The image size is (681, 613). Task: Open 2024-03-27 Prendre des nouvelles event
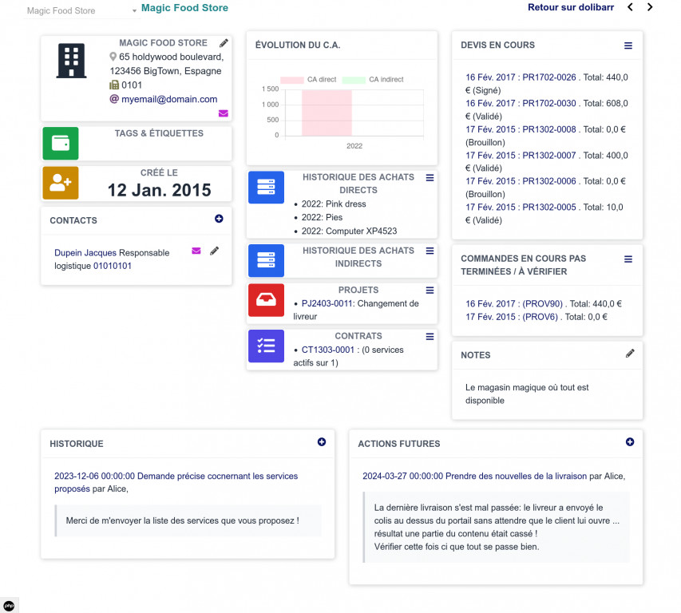(x=475, y=477)
